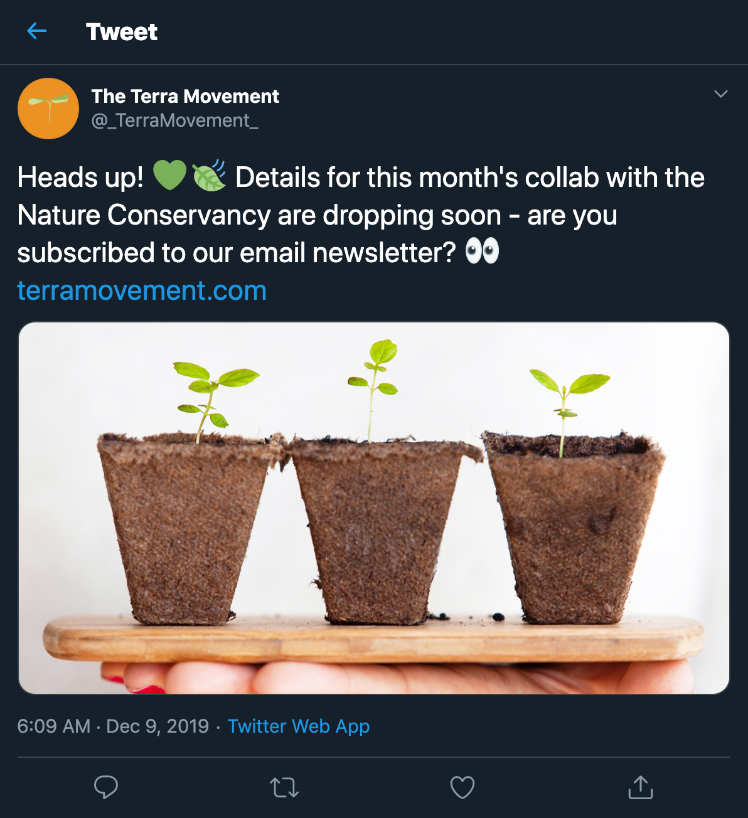Share the tweet via the share icon
Screen dimensions: 748x818
tap(640, 787)
